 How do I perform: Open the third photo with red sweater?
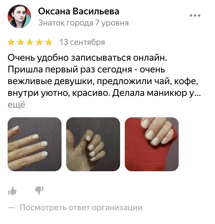(152, 144)
